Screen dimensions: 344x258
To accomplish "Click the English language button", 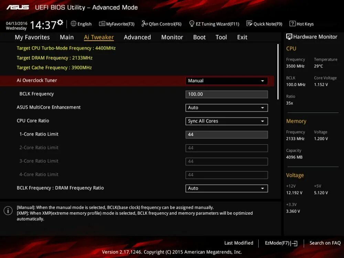I will (85, 24).
